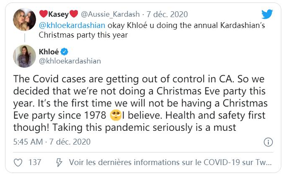
Task: Click the 137 likes count
Action: (x=34, y=162)
